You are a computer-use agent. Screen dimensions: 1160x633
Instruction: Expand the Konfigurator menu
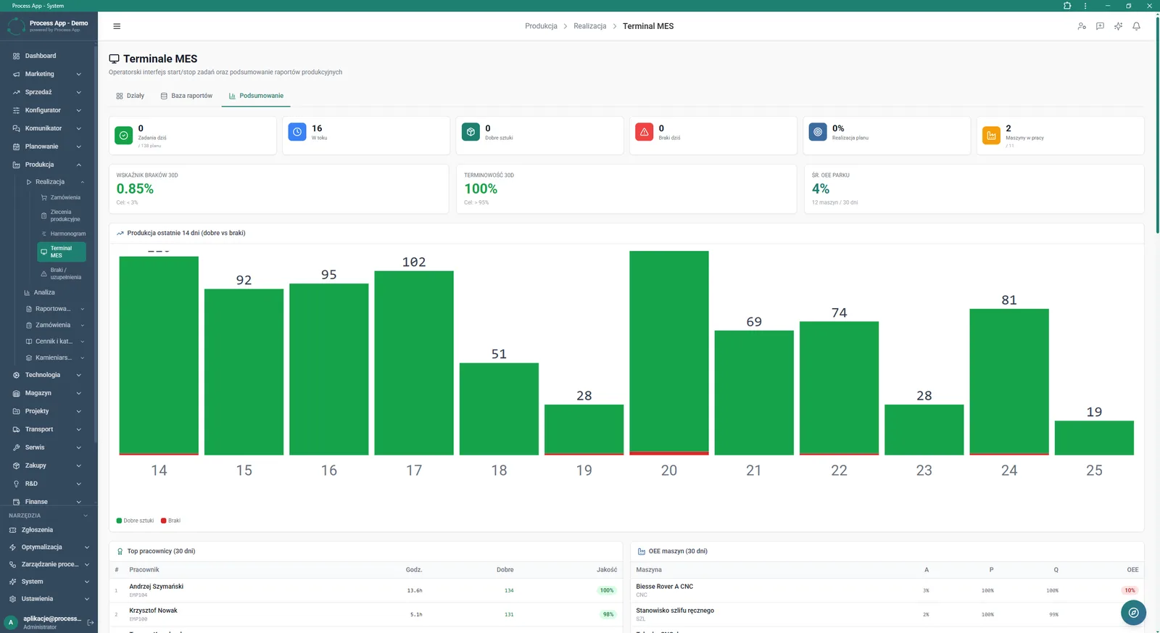coord(48,110)
